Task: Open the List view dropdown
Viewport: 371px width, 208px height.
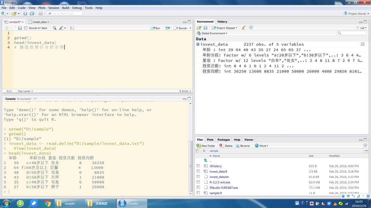Action: [x=361, y=28]
